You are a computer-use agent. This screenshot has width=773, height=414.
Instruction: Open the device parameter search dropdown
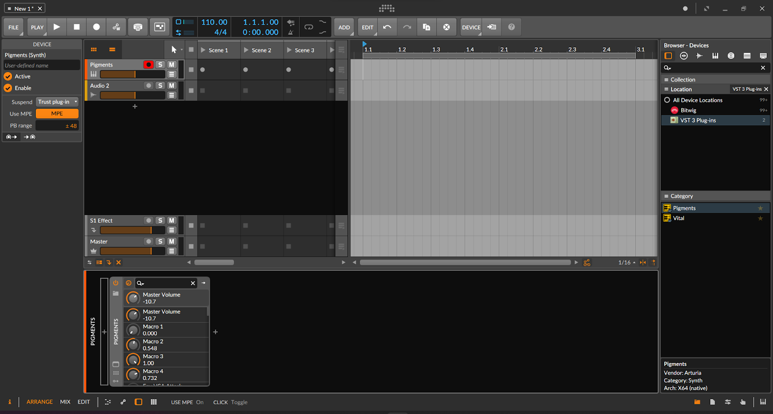pyautogui.click(x=140, y=283)
